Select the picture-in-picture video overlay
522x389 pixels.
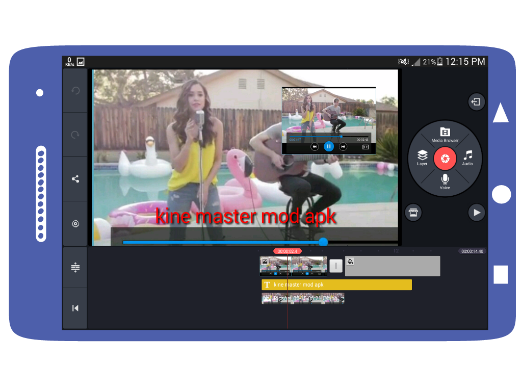(x=329, y=120)
